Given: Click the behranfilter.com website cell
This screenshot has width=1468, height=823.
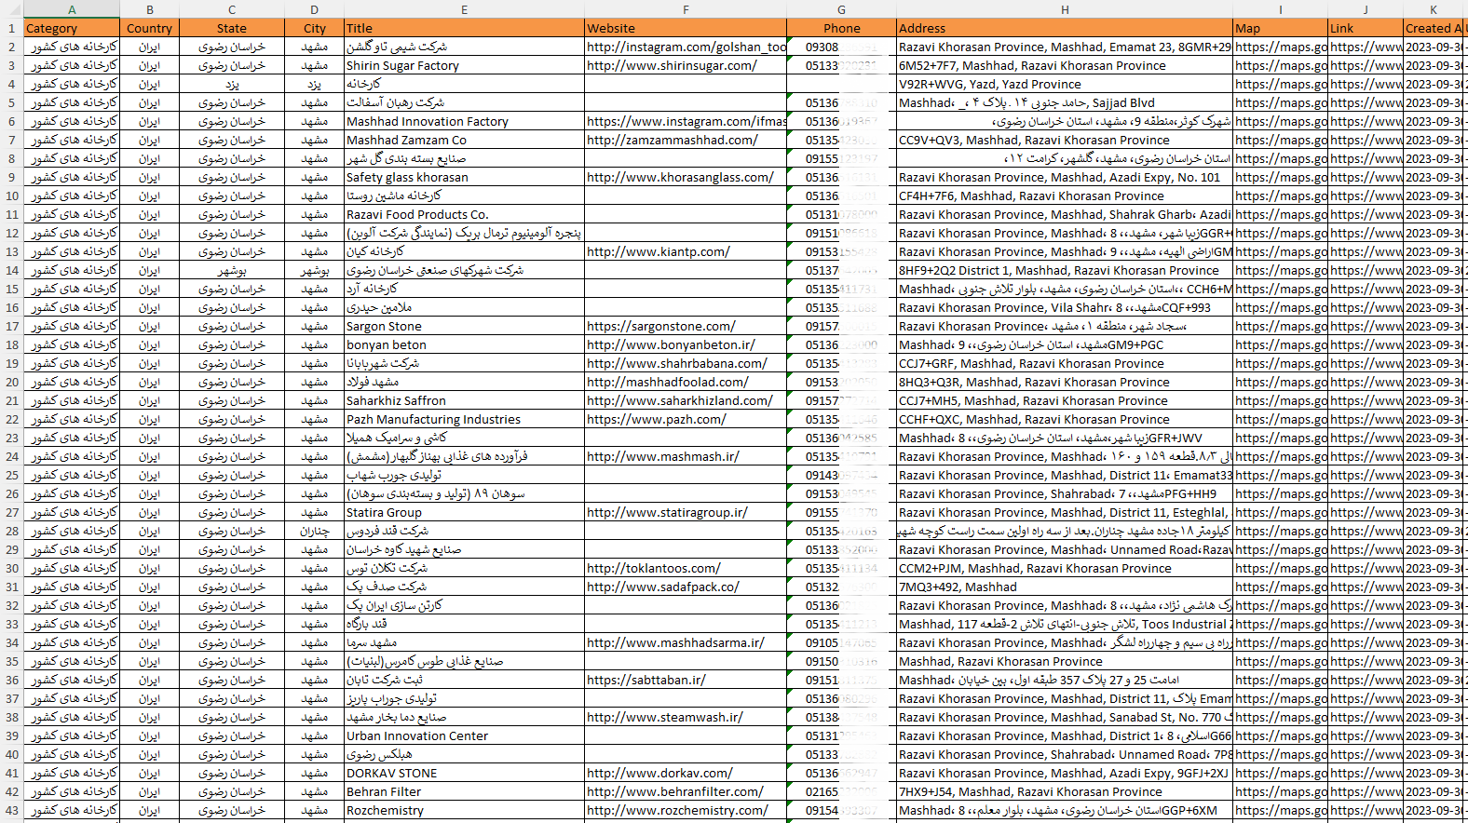Looking at the screenshot, I should (686, 791).
